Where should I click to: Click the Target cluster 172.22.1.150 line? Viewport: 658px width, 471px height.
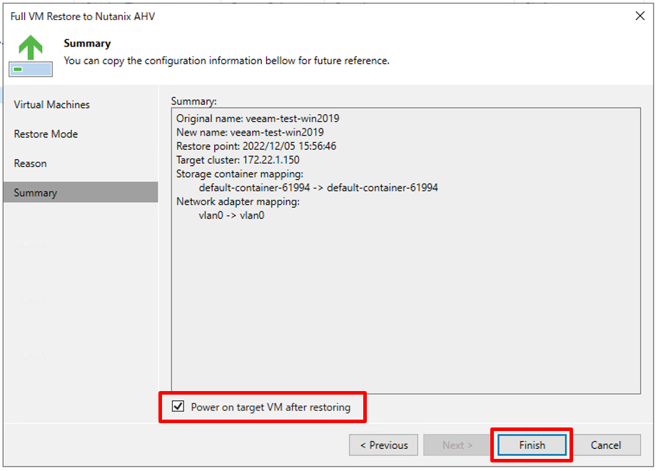coord(238,160)
